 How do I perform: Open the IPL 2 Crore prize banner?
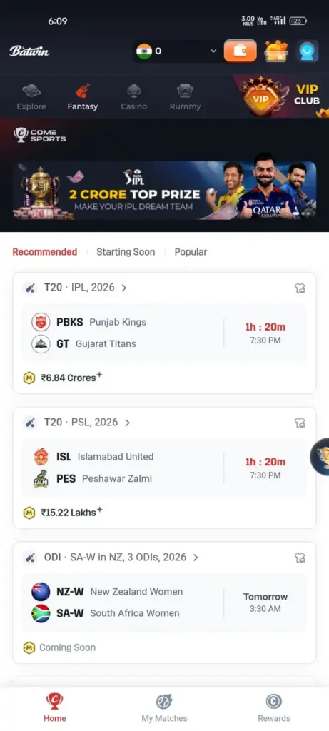(x=164, y=190)
